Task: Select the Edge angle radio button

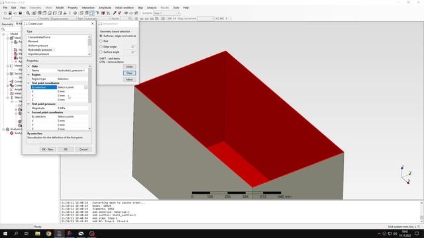Action: 101,47
